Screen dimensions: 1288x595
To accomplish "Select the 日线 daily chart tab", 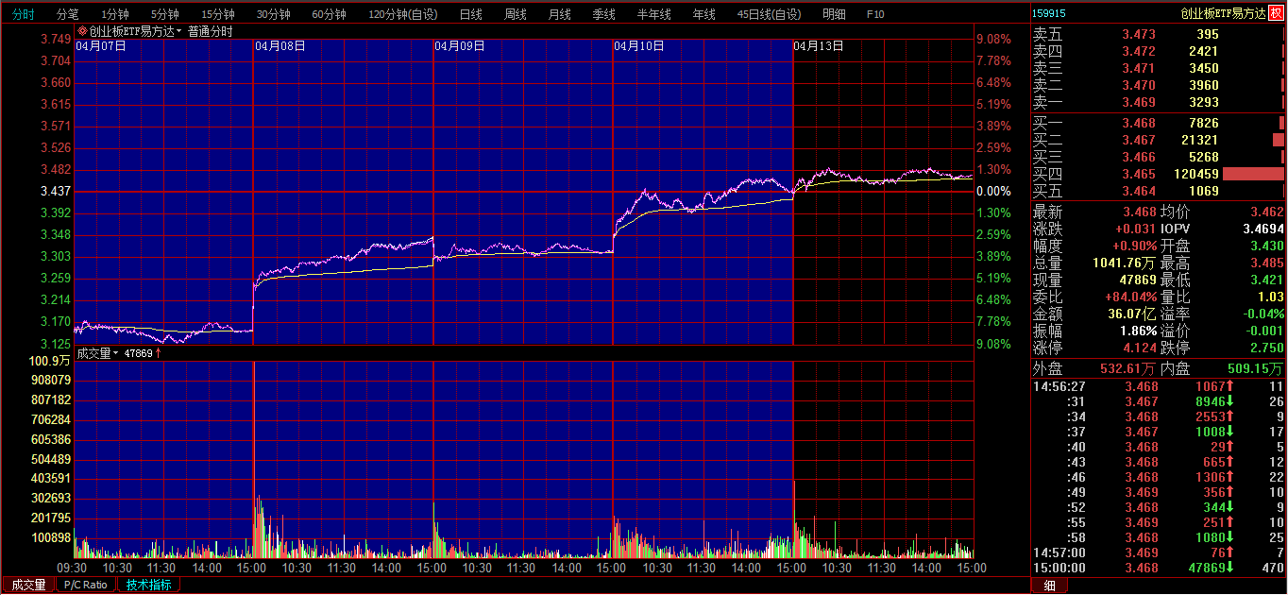I will pyautogui.click(x=470, y=14).
